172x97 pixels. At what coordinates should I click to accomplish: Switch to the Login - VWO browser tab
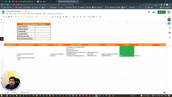(46, 2)
